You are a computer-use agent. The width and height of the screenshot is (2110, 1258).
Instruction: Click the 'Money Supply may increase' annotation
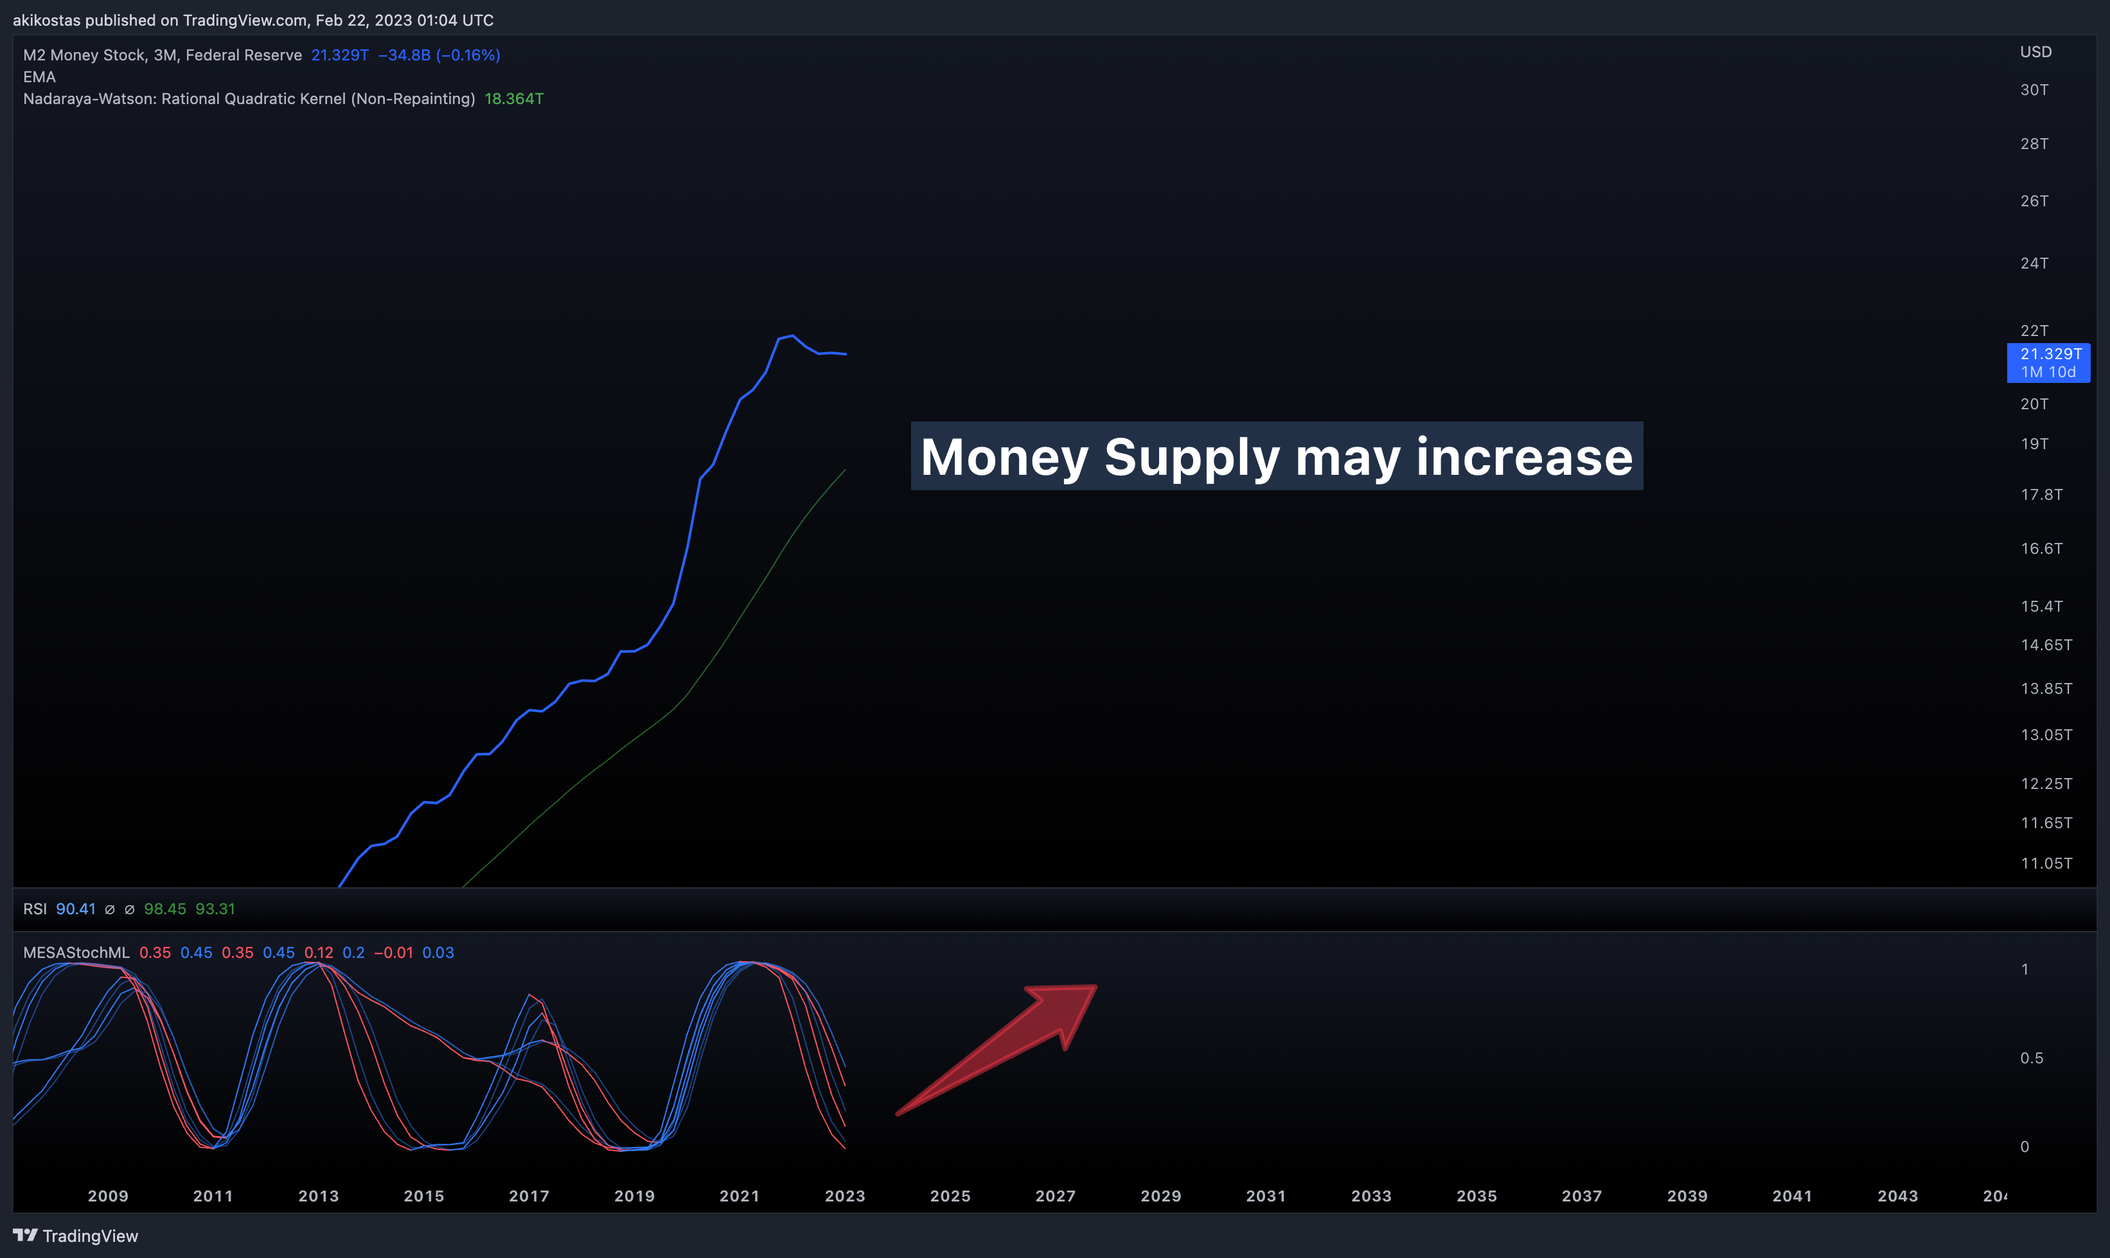coord(1277,456)
